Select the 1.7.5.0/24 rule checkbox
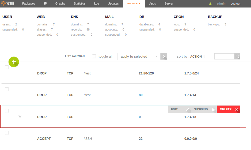 (7, 67)
